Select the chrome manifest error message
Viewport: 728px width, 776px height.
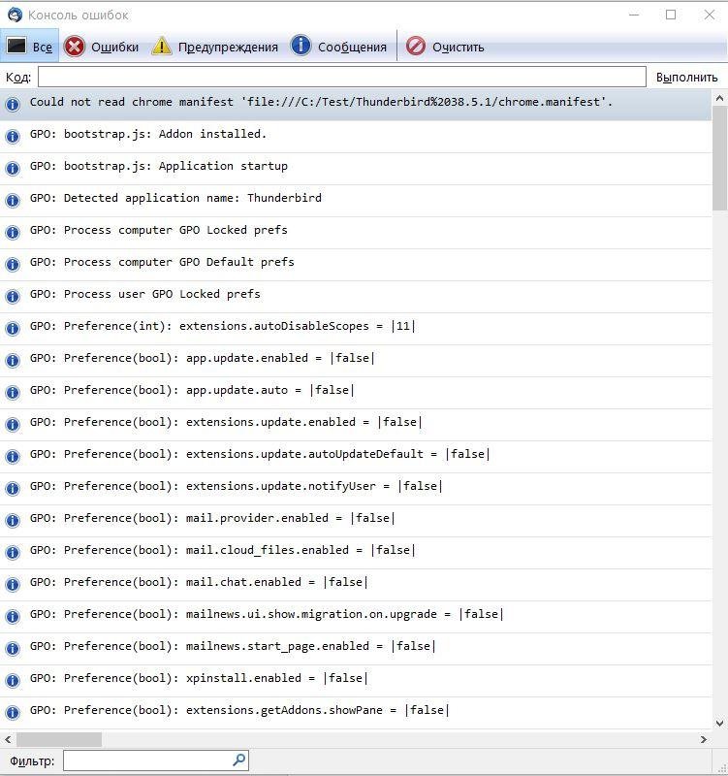pos(321,102)
